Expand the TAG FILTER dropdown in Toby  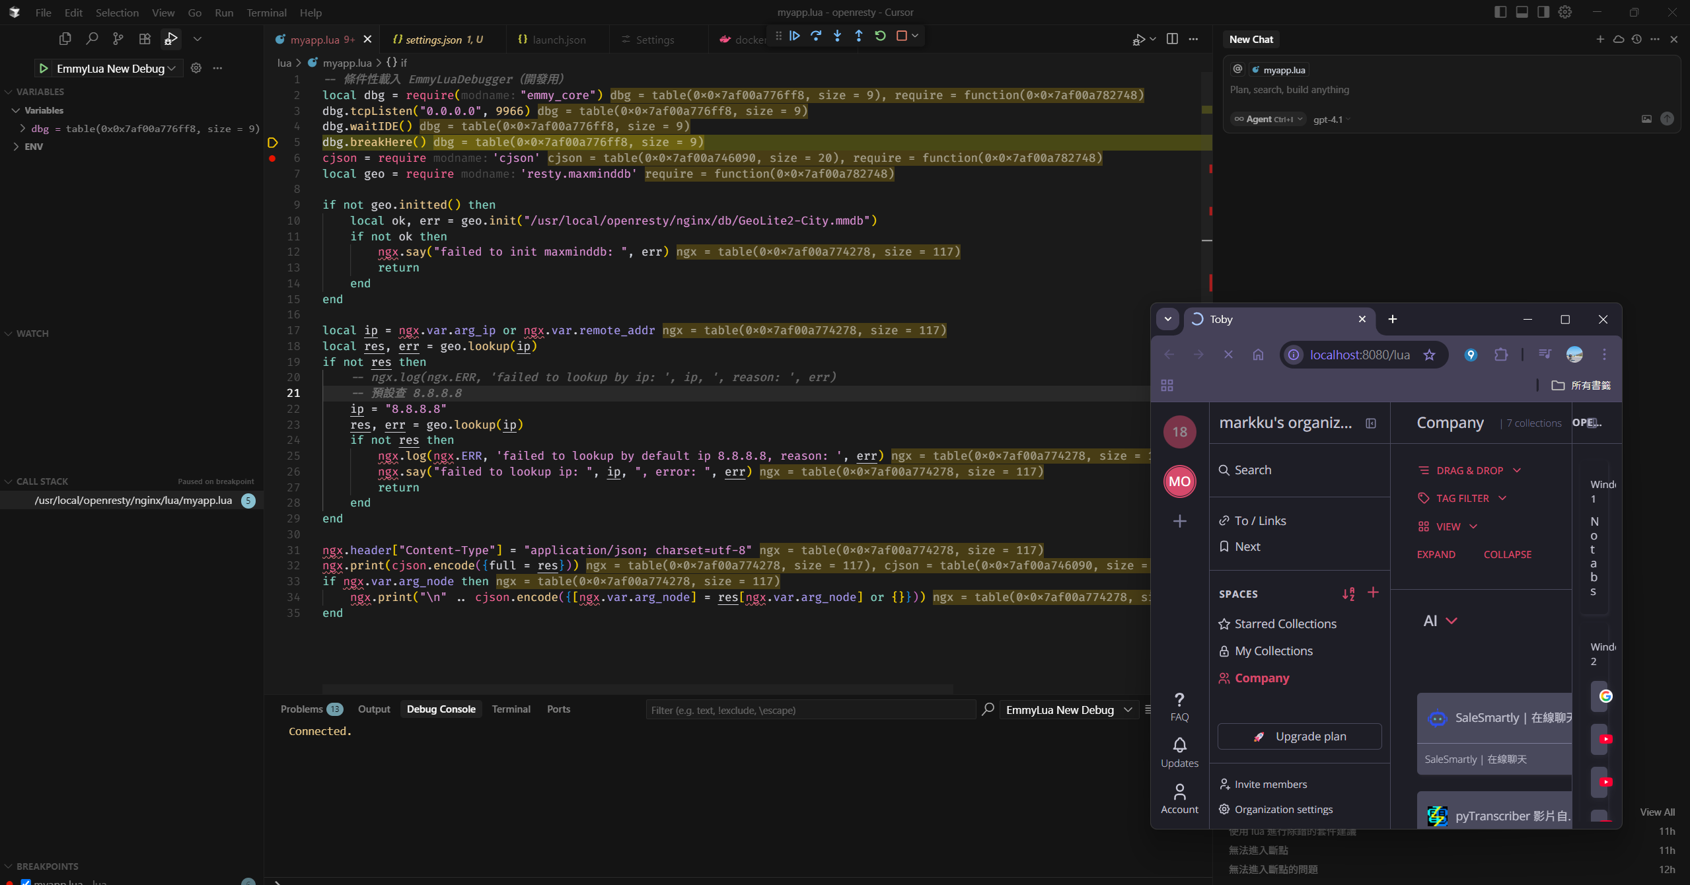pyautogui.click(x=1462, y=499)
